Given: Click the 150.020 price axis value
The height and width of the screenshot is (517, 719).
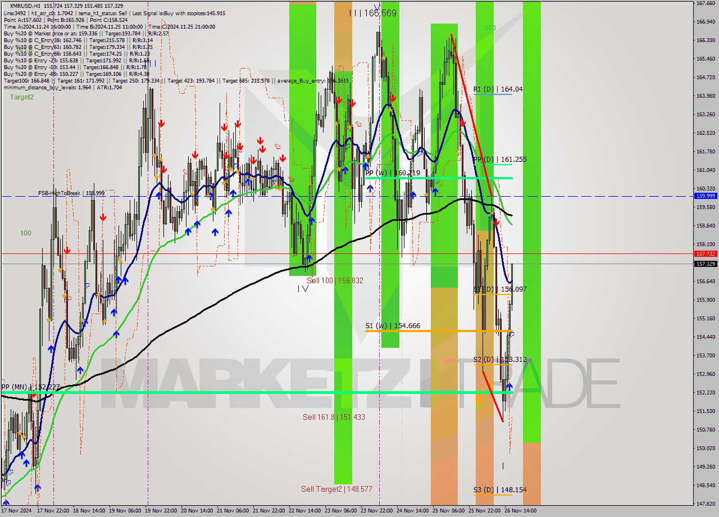Looking at the screenshot, I should click(x=706, y=448).
